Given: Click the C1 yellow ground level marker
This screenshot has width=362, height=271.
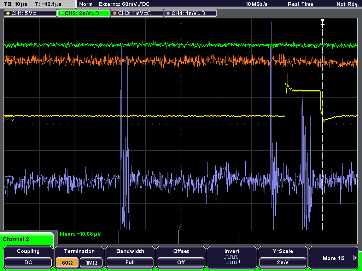Looking at the screenshot, I should click(9, 119).
